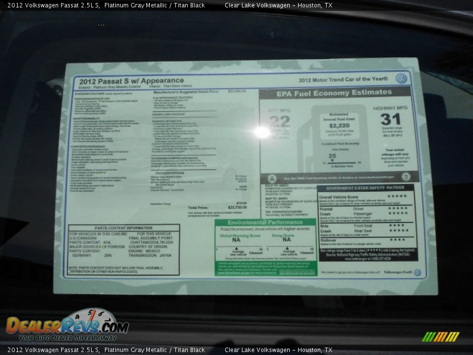The width and height of the screenshot is (473, 355).
Task: Select the 'TRANSMISSION: JAPAN' line
Action: (x=150, y=255)
